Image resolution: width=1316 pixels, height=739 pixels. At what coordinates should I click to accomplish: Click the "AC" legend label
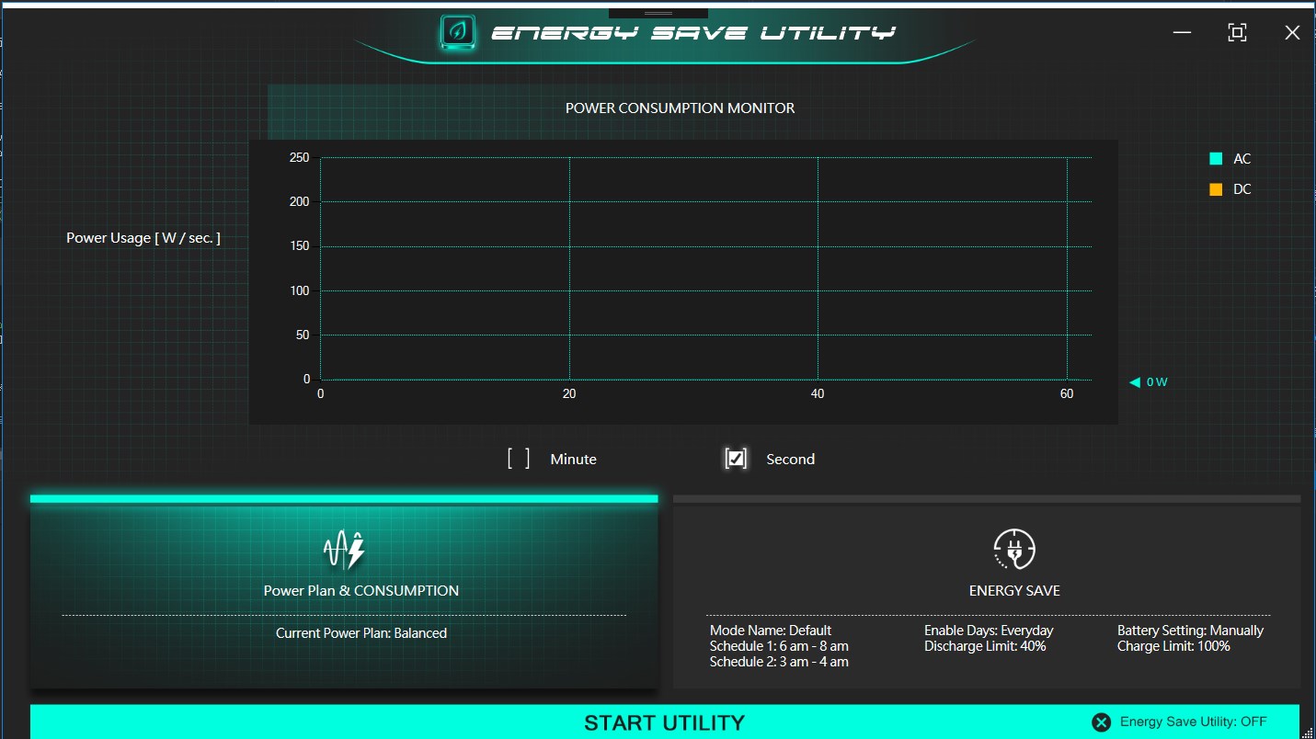click(1242, 159)
